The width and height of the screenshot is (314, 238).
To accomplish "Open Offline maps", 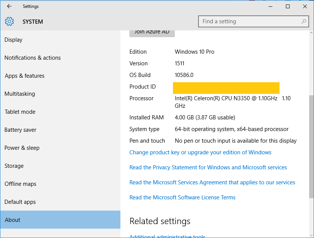I will 60,184.
